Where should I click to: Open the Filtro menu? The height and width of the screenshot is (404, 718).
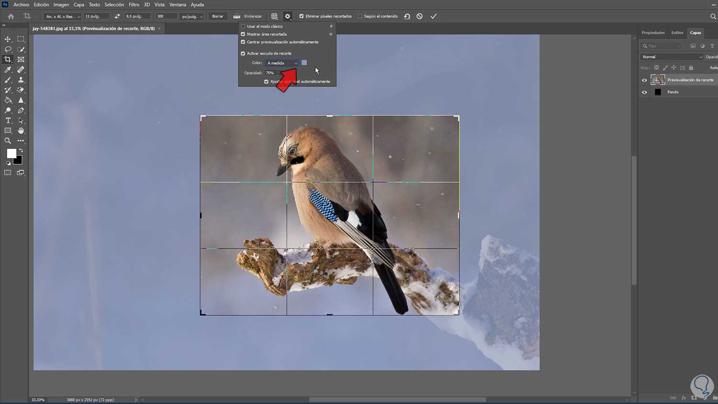tap(134, 5)
